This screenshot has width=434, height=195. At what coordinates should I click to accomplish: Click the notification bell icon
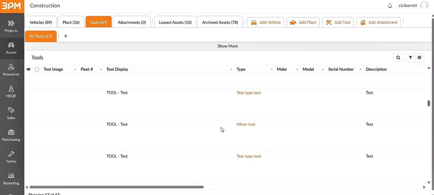tap(390, 6)
